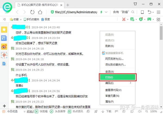Open dropdown next to scissors screenshot tool
The height and width of the screenshot is (114, 163).
(x=128, y=19)
